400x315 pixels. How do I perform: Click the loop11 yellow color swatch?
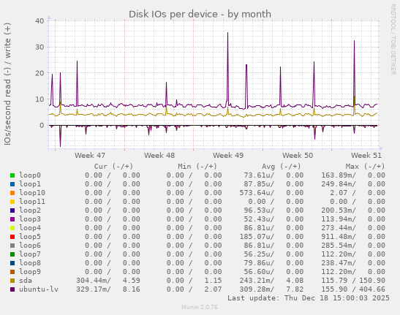pos(12,202)
